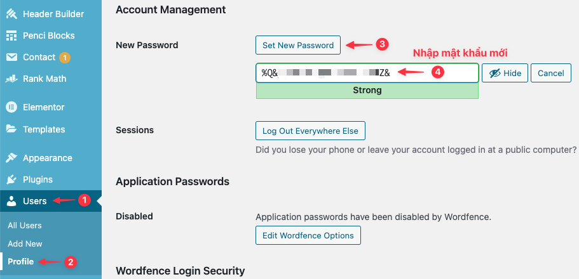Screen dimensions: 579x279
Task: Click the green Strong strength indicator
Action: 367,90
